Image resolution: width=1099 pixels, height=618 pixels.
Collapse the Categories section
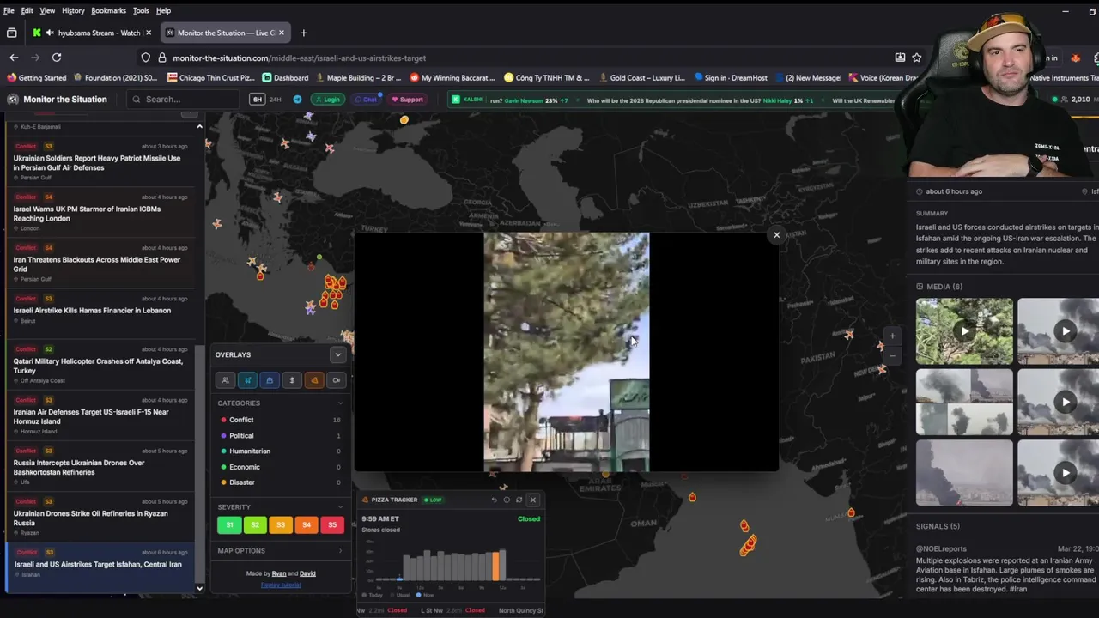pos(341,403)
